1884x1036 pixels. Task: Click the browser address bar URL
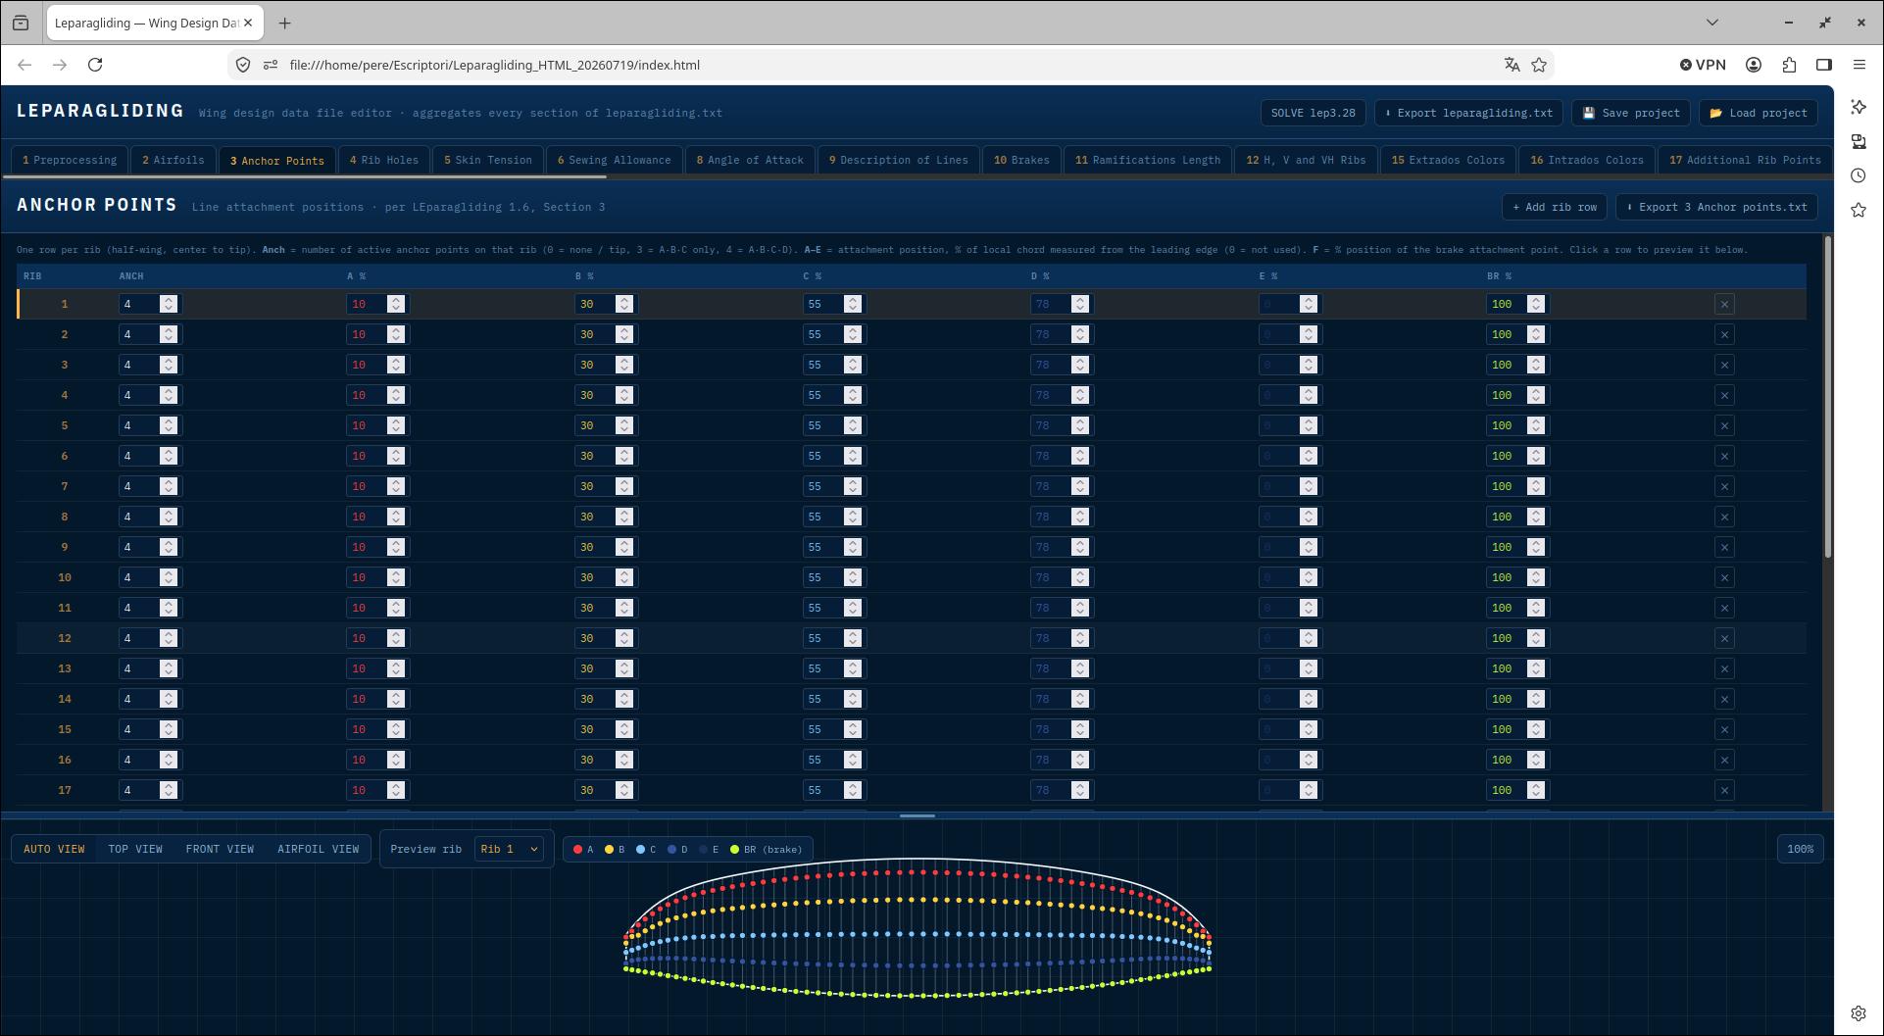pyautogui.click(x=494, y=65)
